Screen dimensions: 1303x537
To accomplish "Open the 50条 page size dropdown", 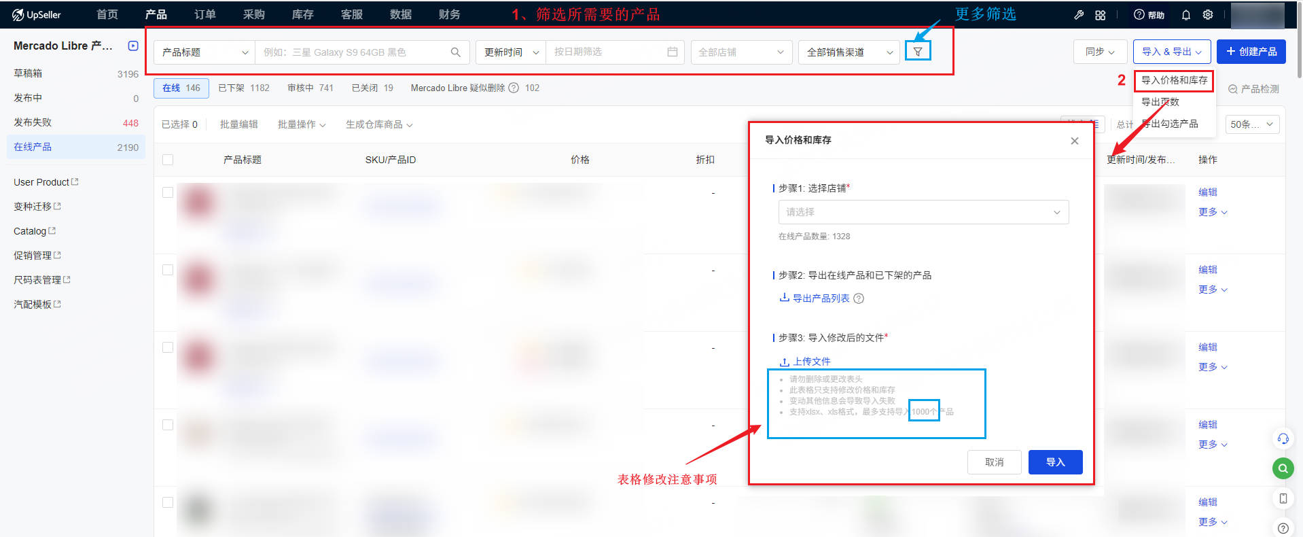I will tap(1253, 124).
